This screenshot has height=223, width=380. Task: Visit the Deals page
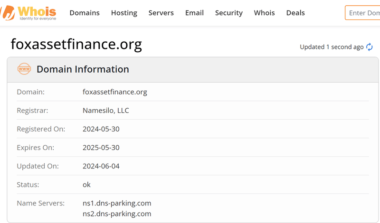295,13
